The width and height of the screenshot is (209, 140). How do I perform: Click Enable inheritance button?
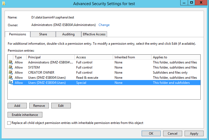25,115
